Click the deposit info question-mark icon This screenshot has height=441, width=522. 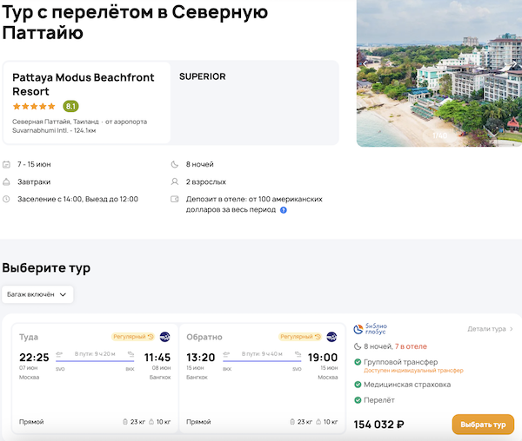click(x=284, y=210)
